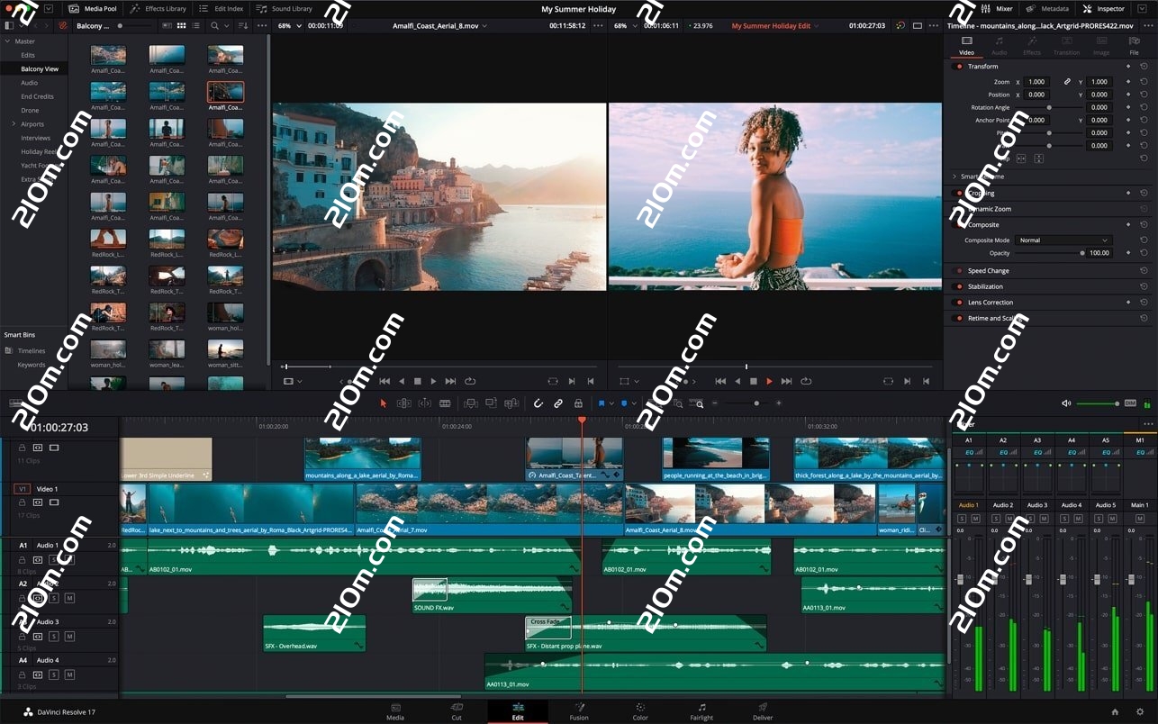Click the timeline viewer Stop button
Screen dimensions: 1158x724
754,381
